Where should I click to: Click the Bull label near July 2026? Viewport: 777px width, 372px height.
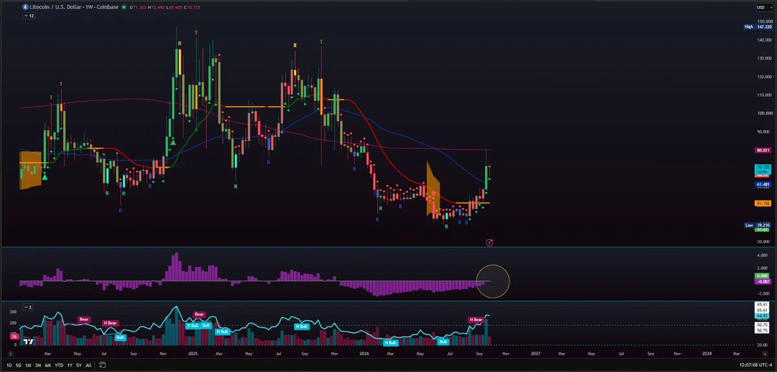444,341
